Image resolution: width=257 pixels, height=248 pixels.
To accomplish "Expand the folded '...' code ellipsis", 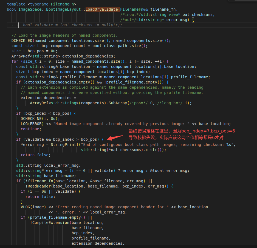I will (x=15, y=25).
